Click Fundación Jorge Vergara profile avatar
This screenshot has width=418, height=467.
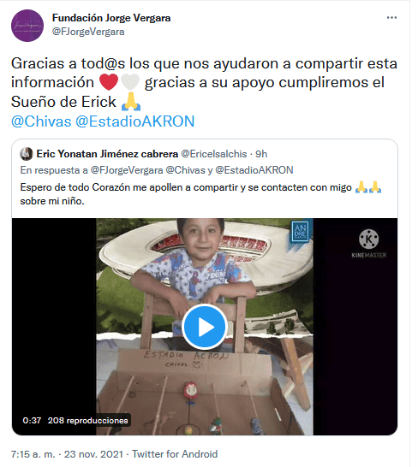pos(27,26)
